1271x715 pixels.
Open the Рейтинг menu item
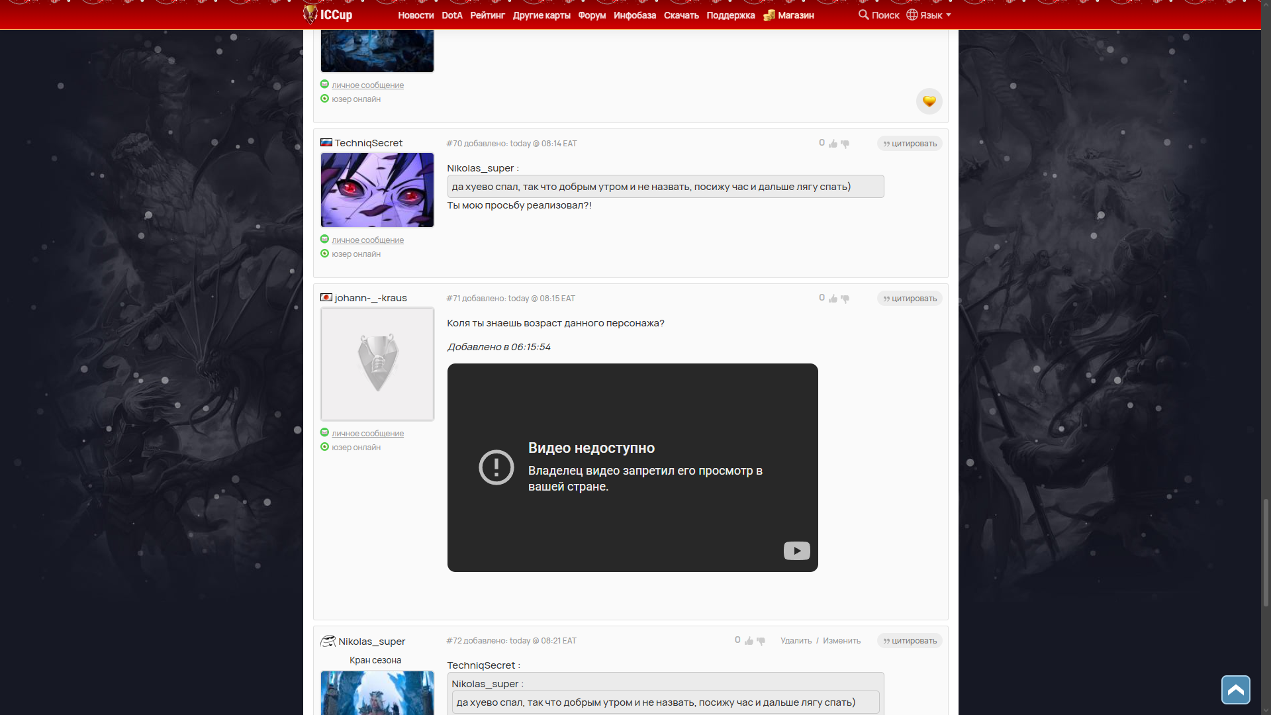[487, 15]
